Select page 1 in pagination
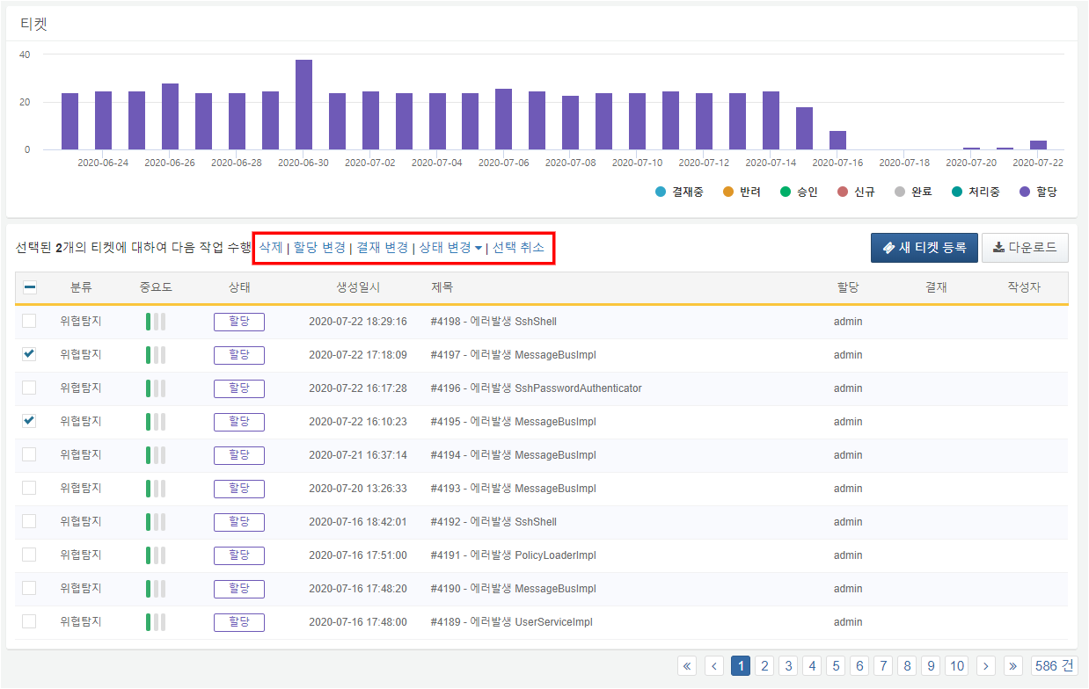1089x689 pixels. [x=741, y=666]
